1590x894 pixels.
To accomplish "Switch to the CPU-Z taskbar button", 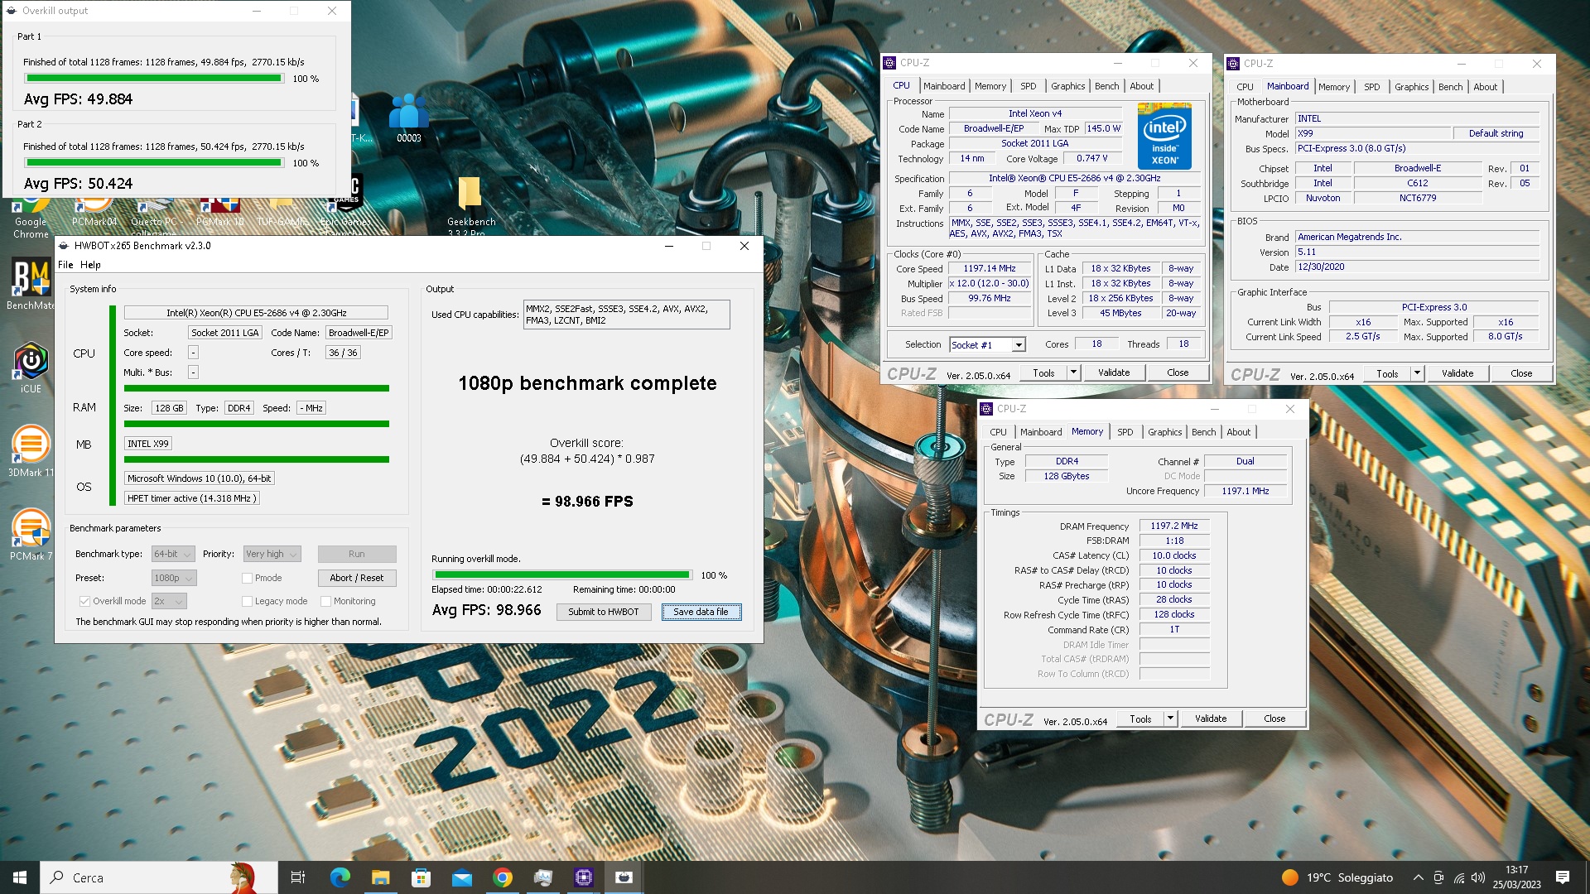I will coord(583,877).
